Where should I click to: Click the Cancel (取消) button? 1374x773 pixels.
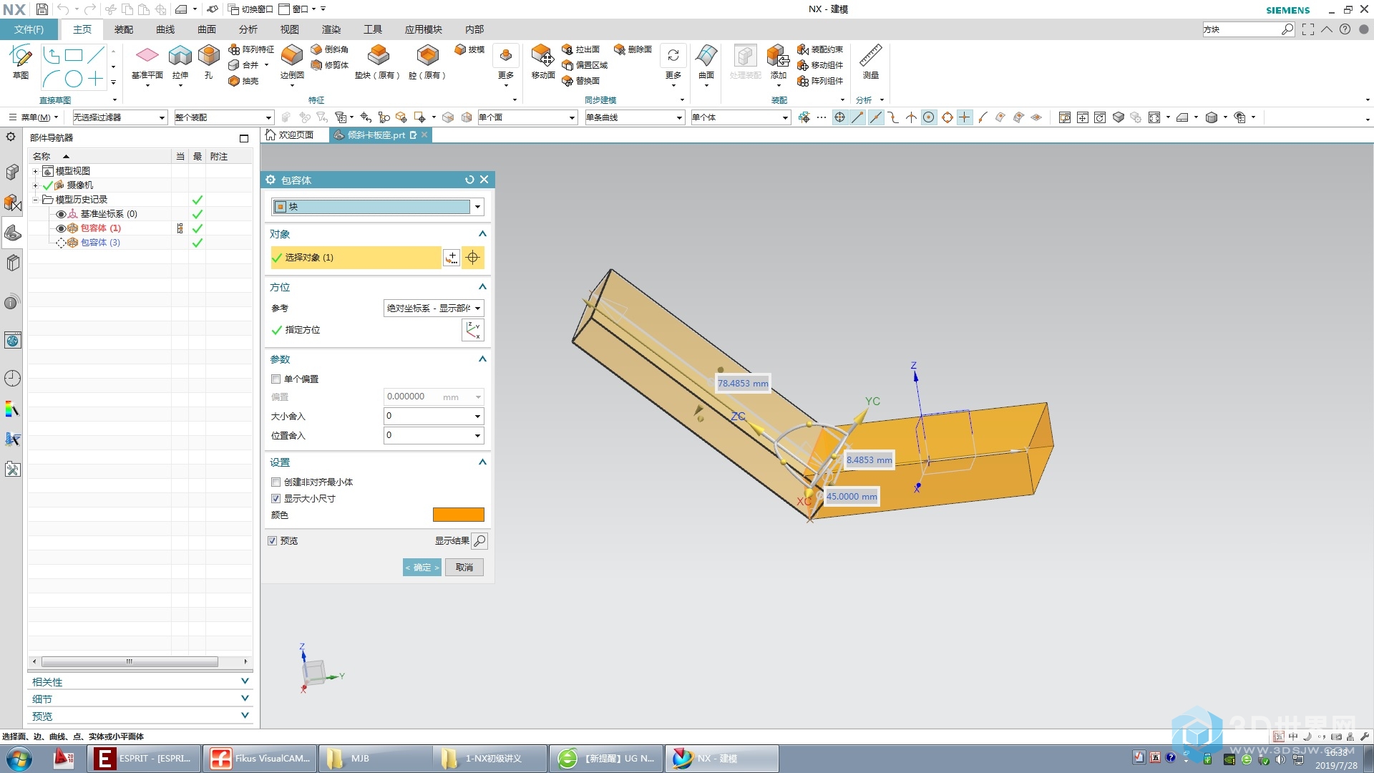click(x=464, y=568)
